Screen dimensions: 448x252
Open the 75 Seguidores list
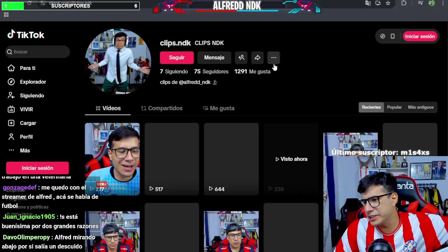pyautogui.click(x=211, y=71)
